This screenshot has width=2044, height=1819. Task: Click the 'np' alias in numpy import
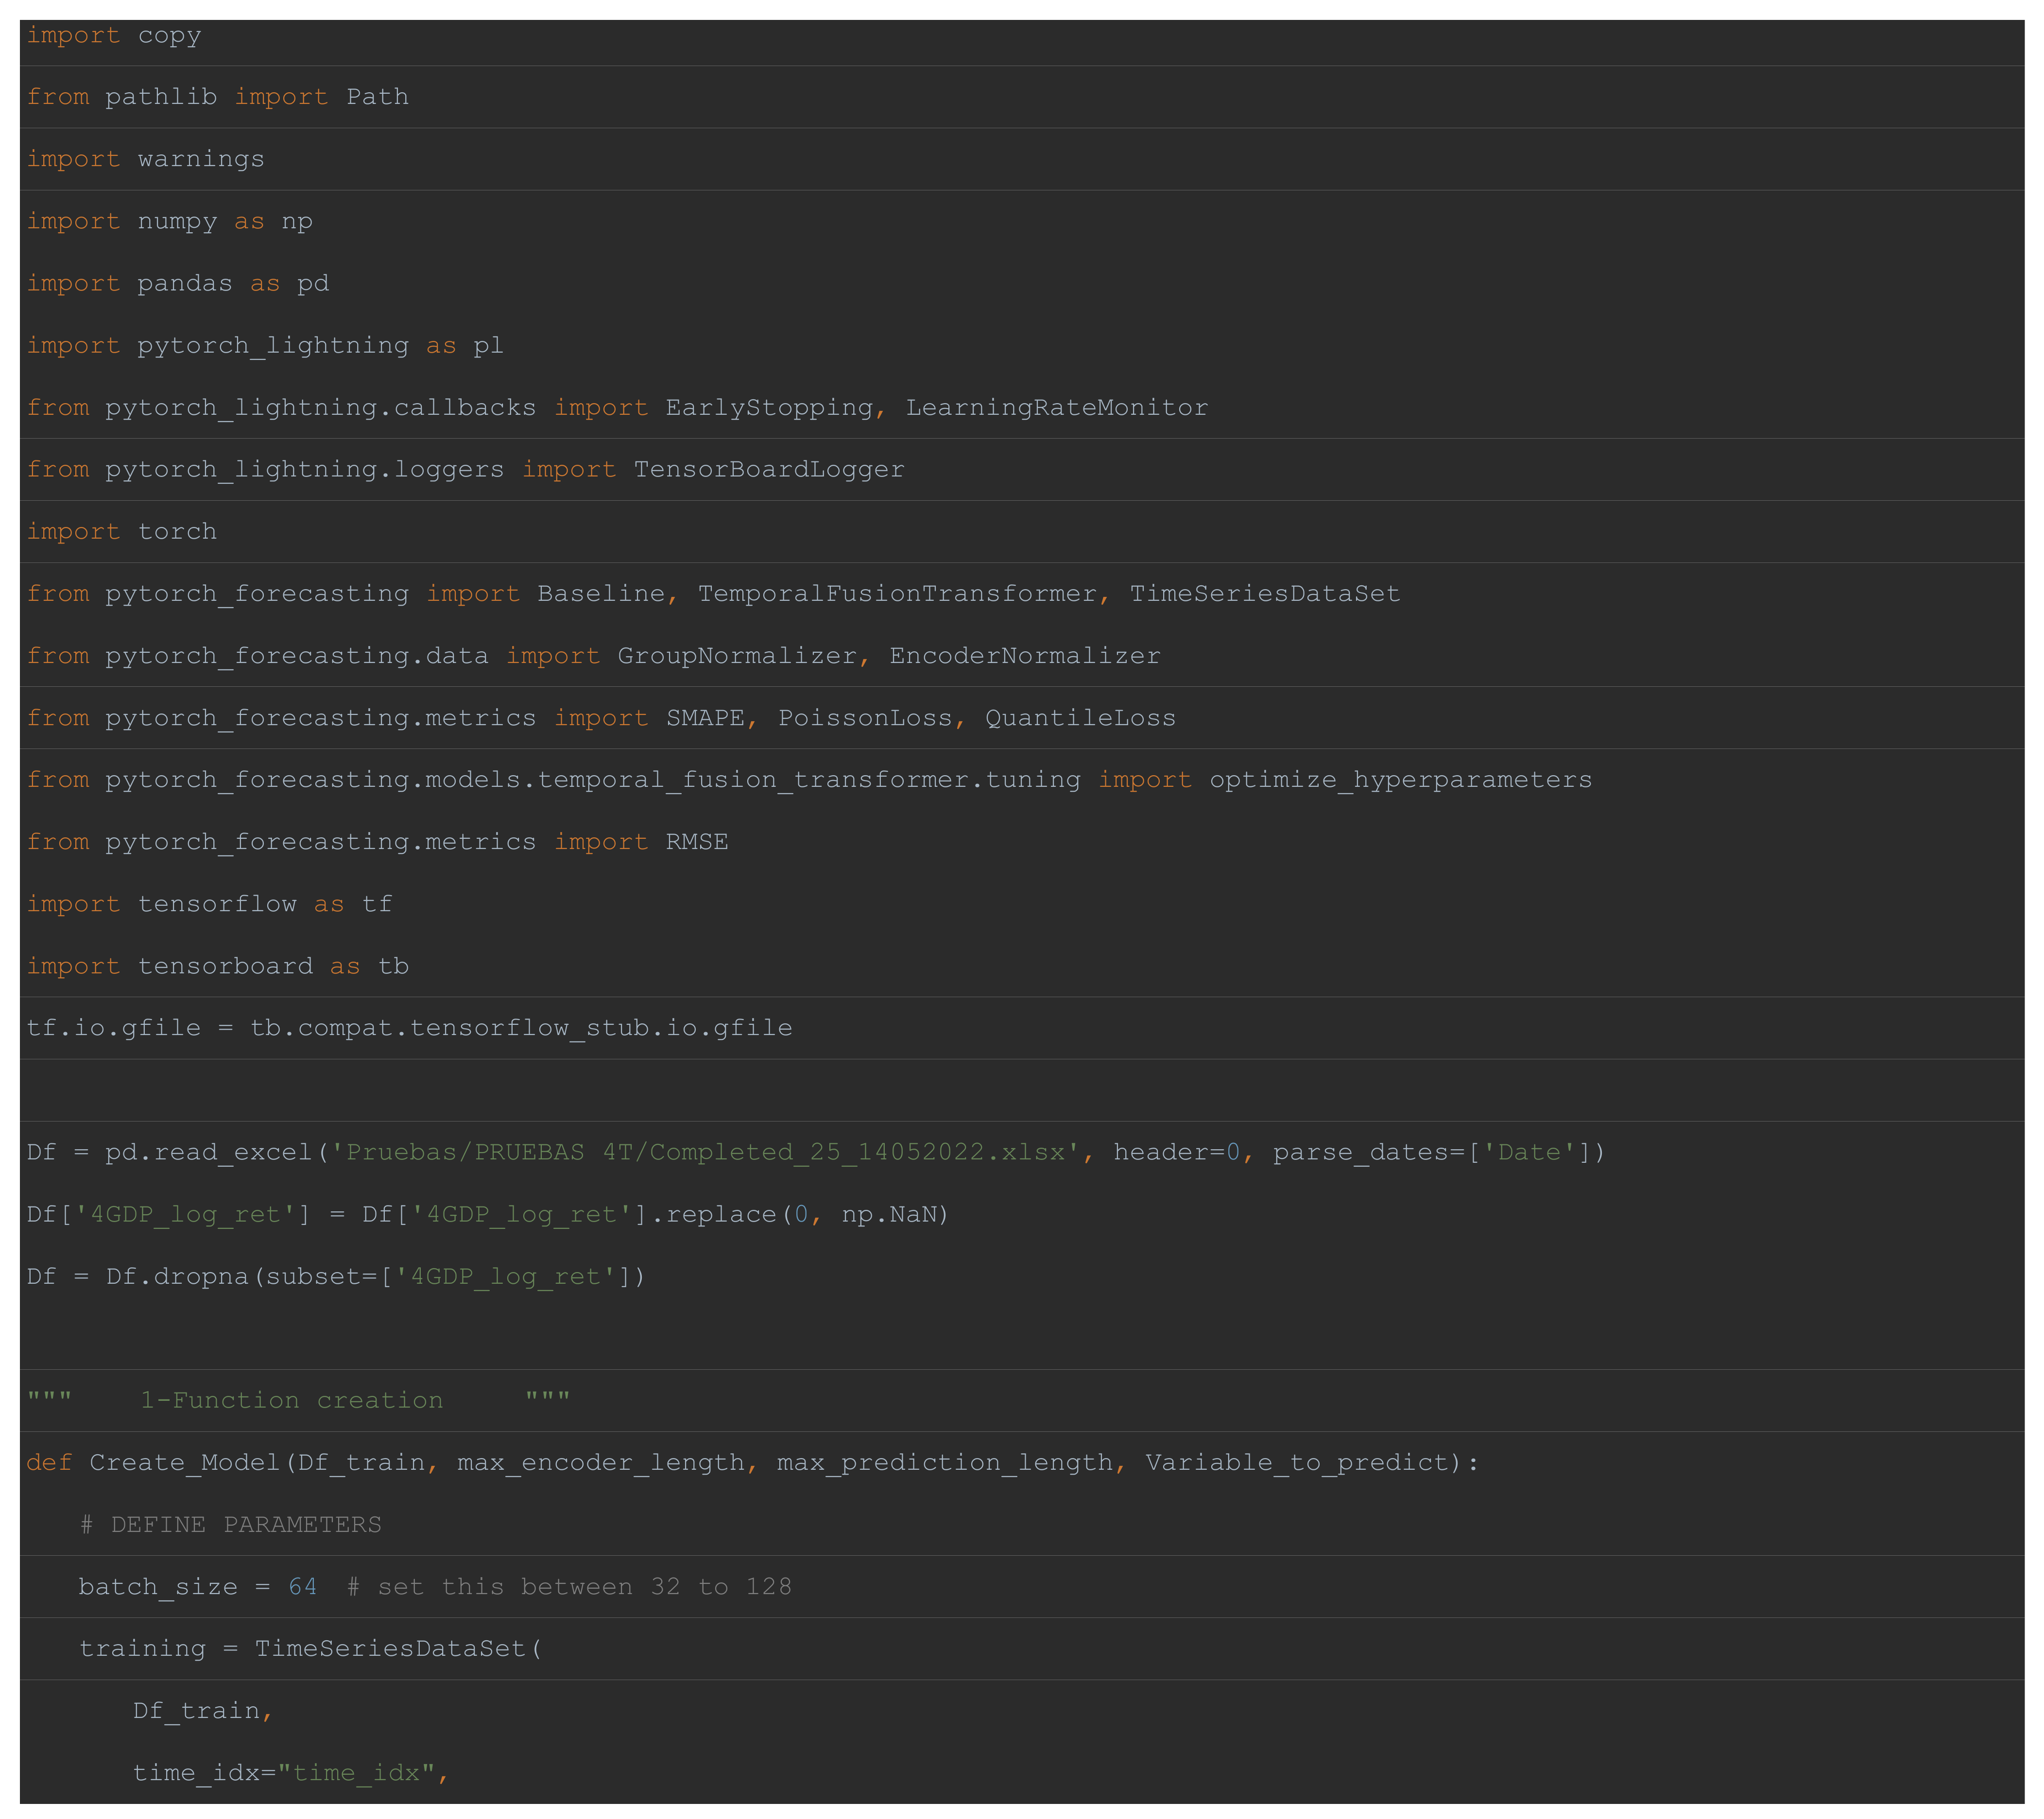click(297, 221)
